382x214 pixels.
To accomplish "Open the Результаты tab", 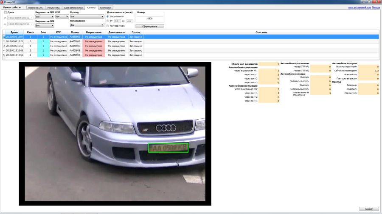I will pyautogui.click(x=53, y=8).
